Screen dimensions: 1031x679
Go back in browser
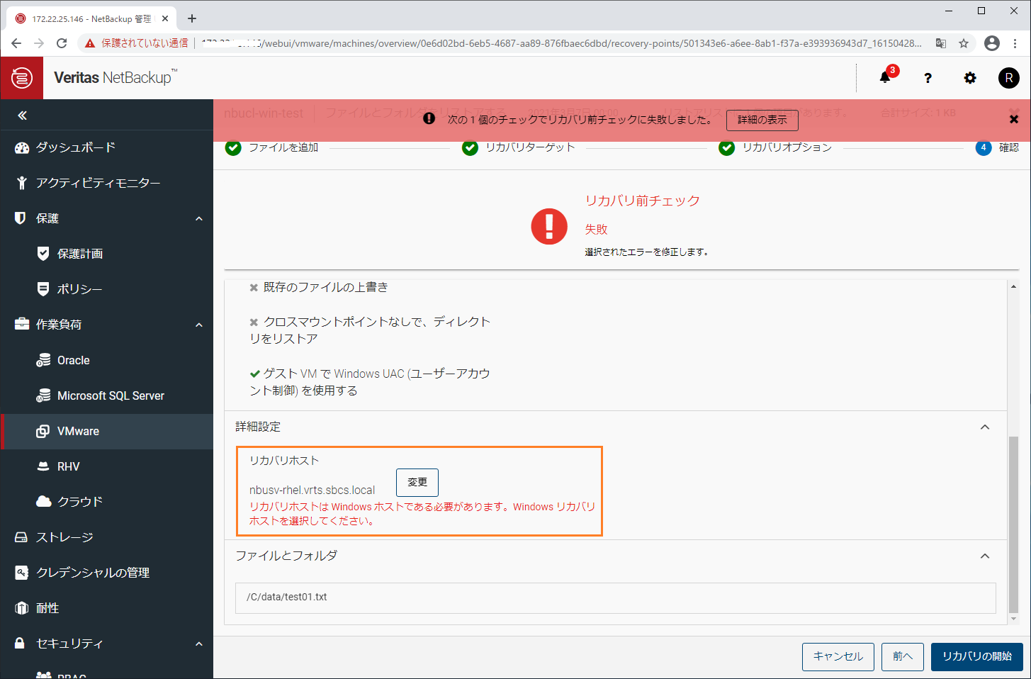16,43
